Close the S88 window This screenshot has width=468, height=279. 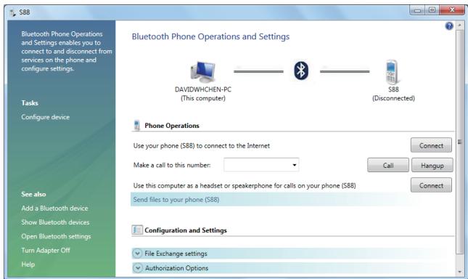(452, 10)
